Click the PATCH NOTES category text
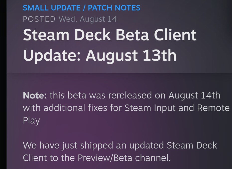232x169 pixels. [x=114, y=8]
